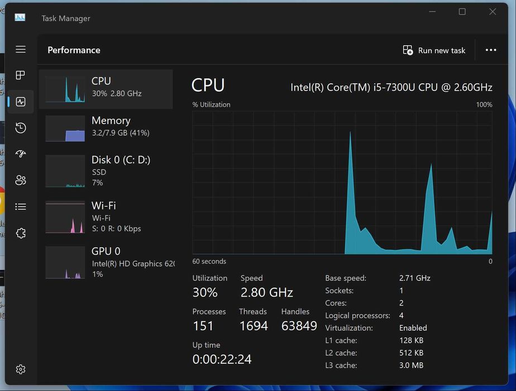Viewport: 516px width, 391px height.
Task: Click the 0:00:22:24 up time value
Action: pyautogui.click(x=222, y=359)
